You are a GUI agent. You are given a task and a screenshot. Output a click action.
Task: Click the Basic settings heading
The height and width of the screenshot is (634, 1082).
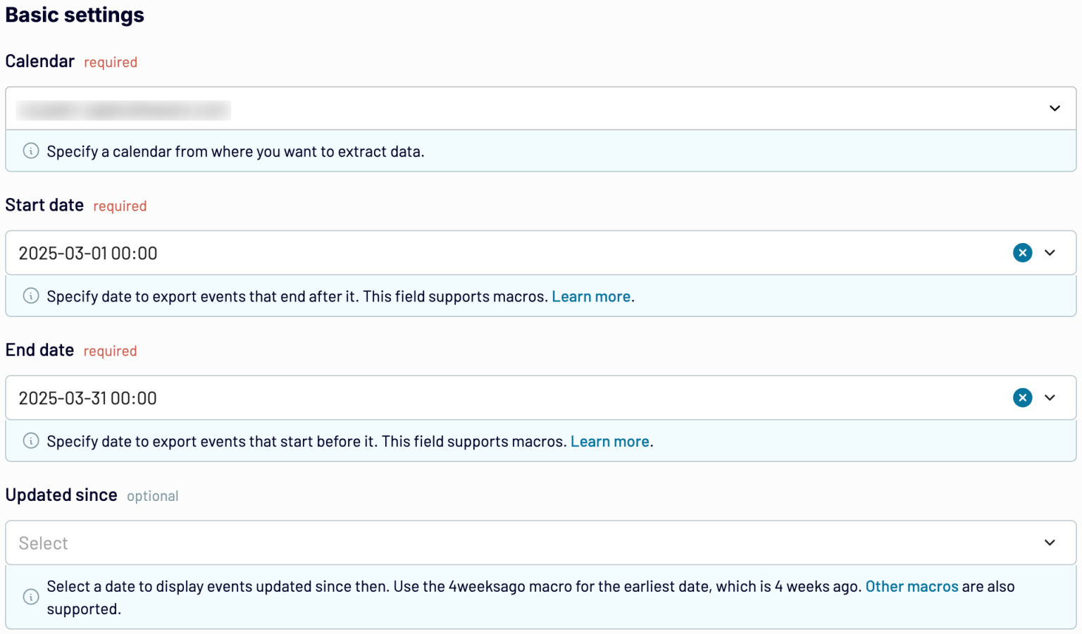coord(75,15)
